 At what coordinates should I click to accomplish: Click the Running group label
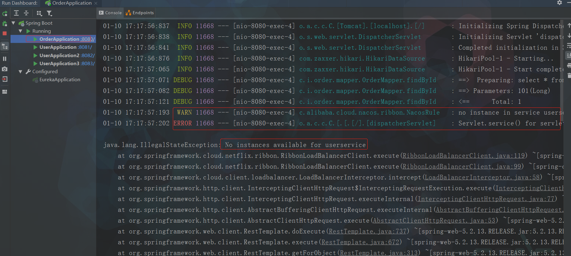[x=42, y=31]
